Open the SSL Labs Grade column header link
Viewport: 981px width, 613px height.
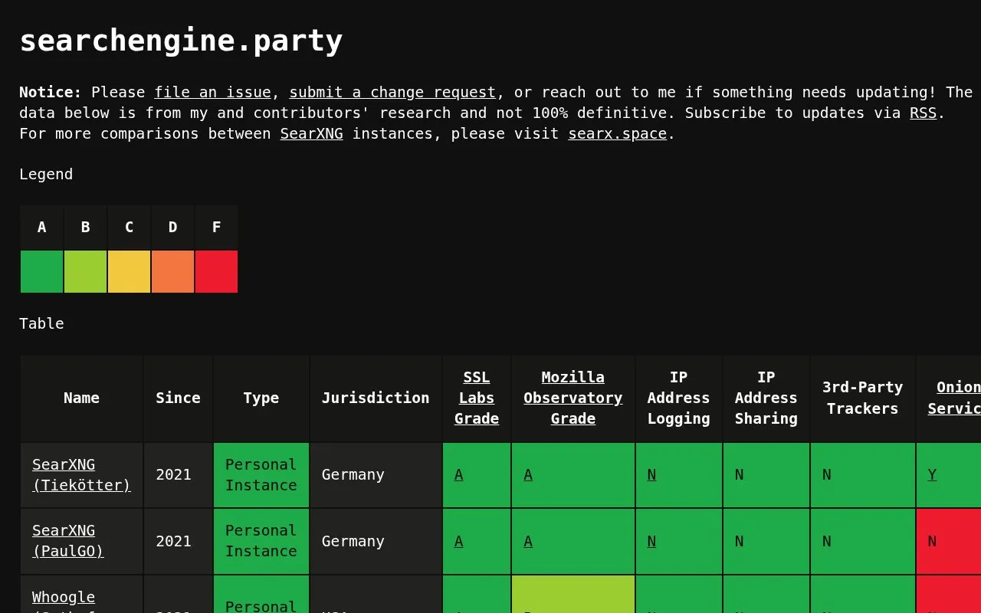477,398
